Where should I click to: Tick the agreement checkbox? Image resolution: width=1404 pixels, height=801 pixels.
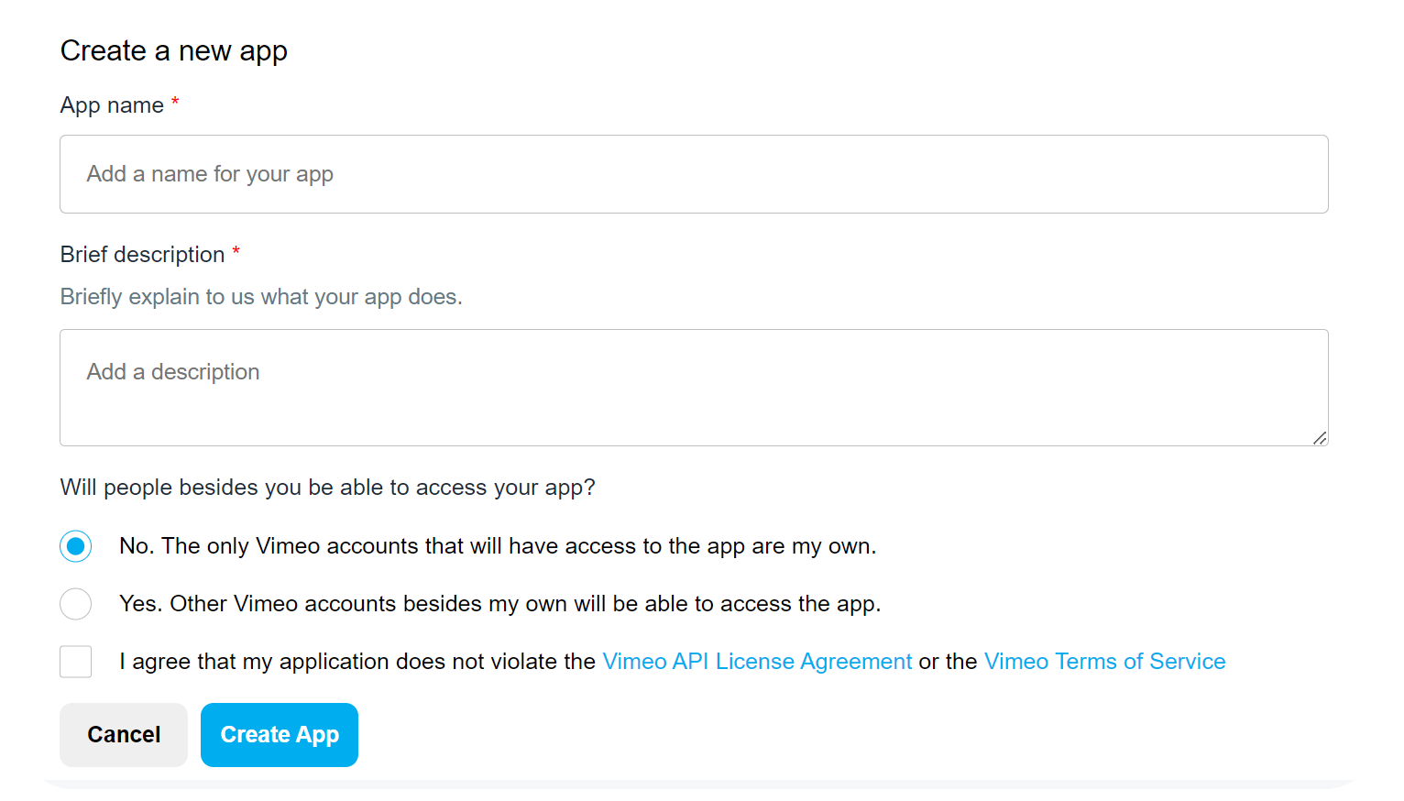pyautogui.click(x=75, y=662)
